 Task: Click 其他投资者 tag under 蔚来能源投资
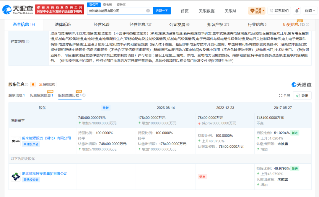(31, 144)
